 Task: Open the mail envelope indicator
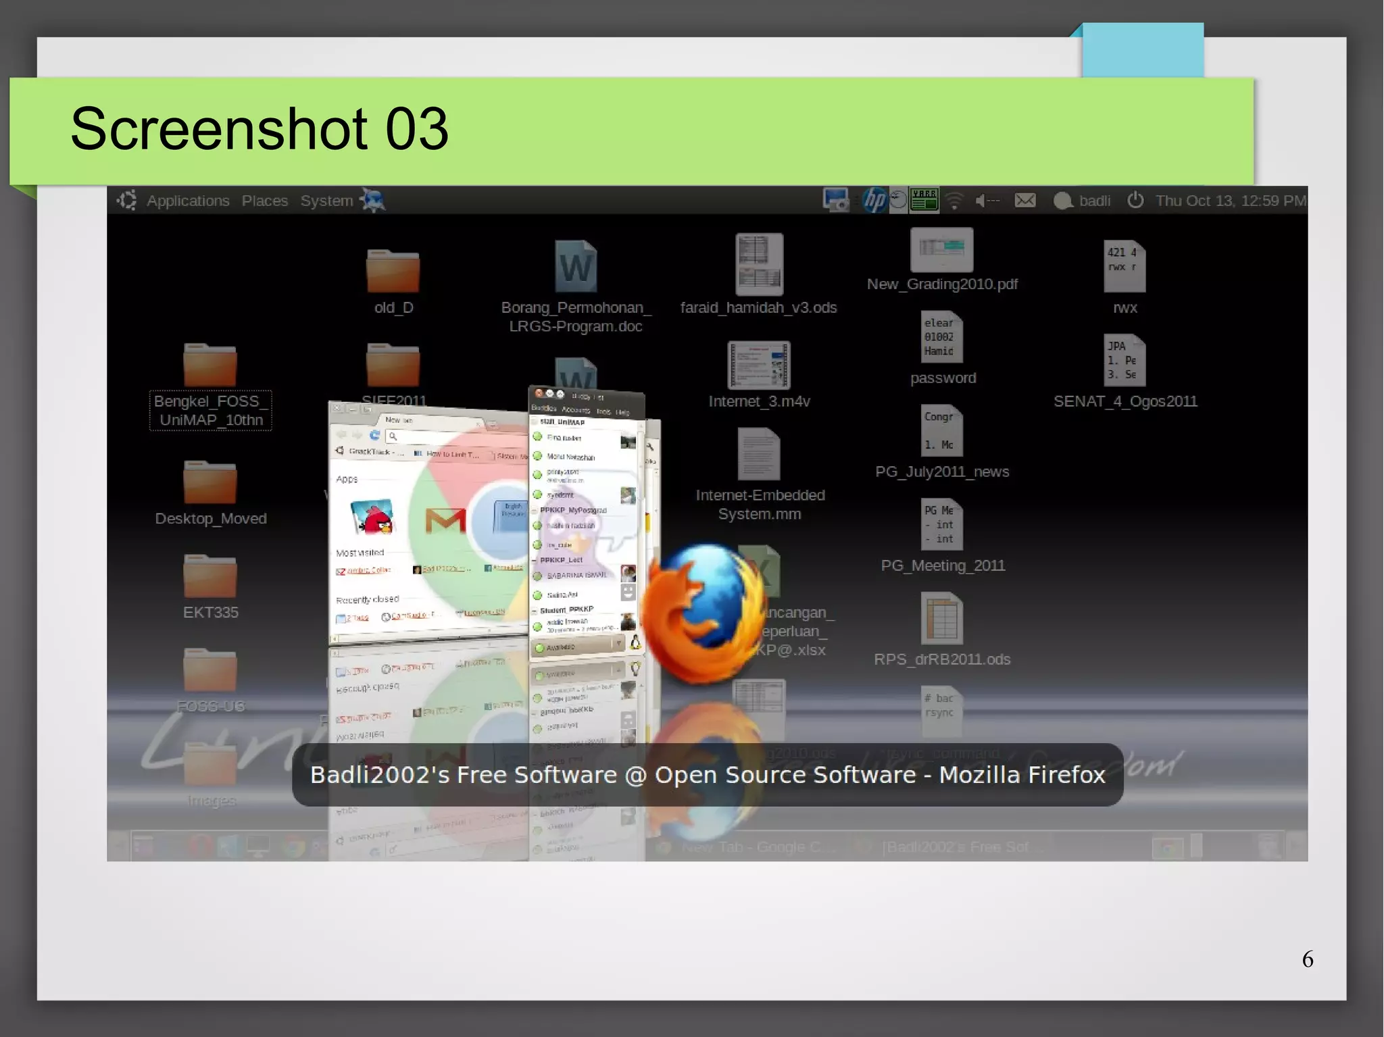tap(1024, 201)
